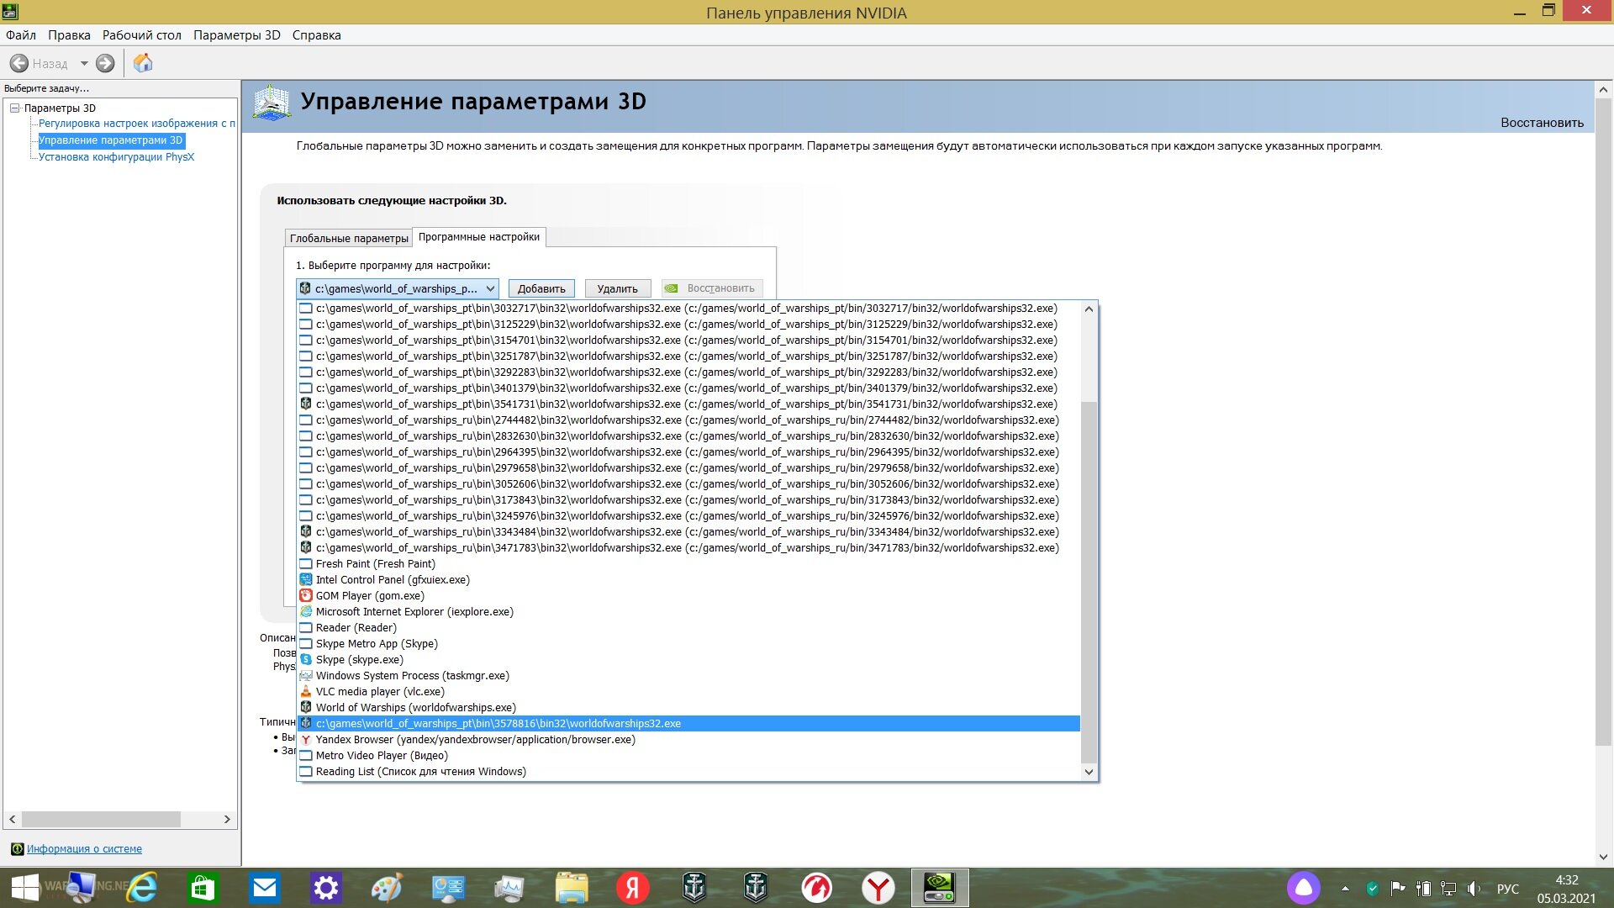Switch to Глобальные параметры tab

tap(349, 239)
